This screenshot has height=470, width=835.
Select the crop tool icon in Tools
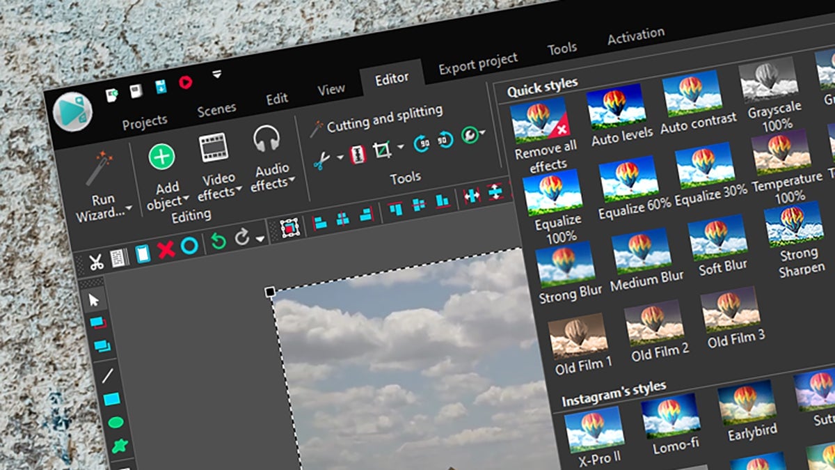382,150
